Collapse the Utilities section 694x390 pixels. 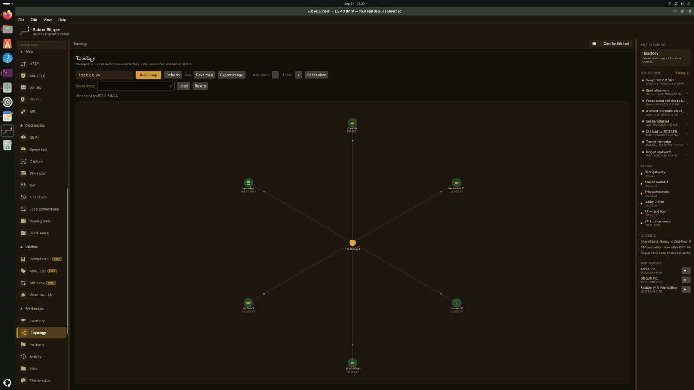pyautogui.click(x=29, y=247)
